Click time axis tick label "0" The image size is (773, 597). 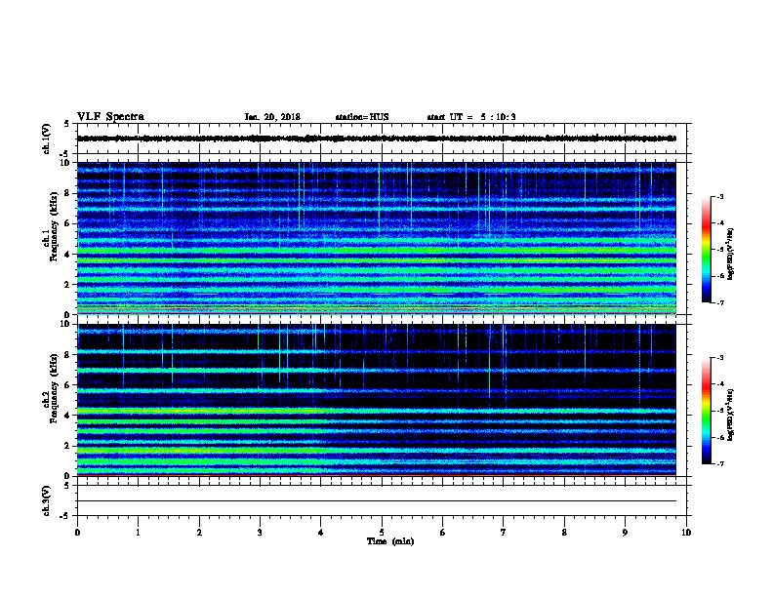(x=77, y=533)
